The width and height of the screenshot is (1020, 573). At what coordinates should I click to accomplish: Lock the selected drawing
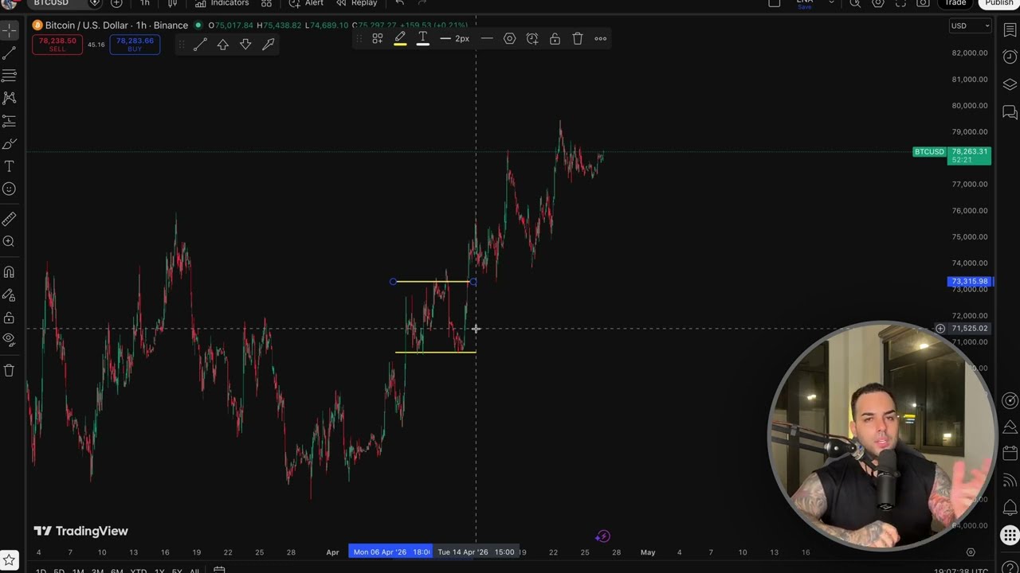pyautogui.click(x=555, y=38)
